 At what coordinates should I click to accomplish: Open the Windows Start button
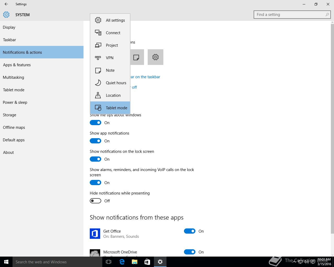coord(6,262)
